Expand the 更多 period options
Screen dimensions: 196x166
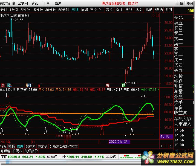[95, 10]
